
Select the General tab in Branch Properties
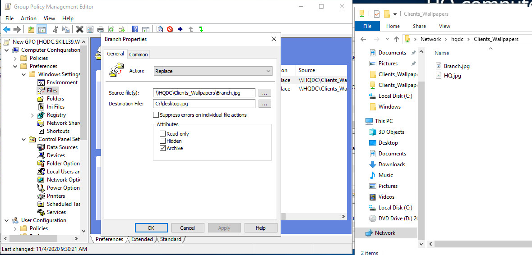click(116, 54)
